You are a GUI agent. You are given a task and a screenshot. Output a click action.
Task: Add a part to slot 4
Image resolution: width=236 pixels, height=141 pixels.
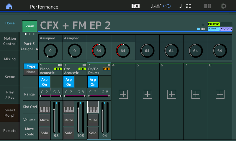coord(123,94)
